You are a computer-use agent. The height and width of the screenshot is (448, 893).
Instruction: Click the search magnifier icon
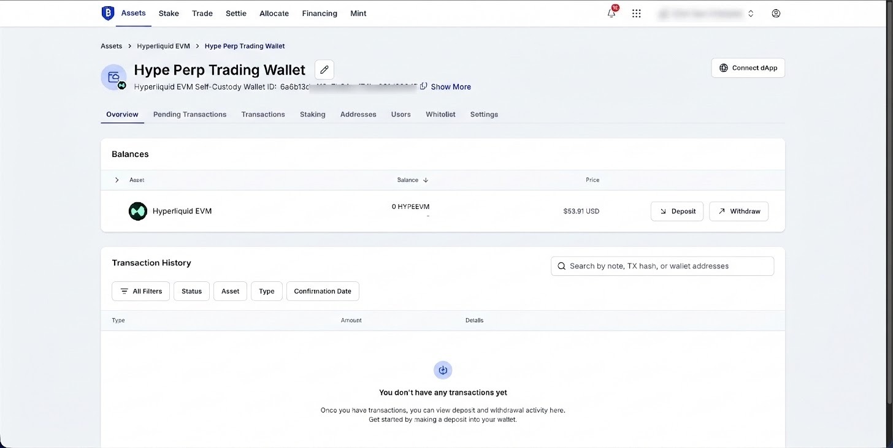click(562, 266)
